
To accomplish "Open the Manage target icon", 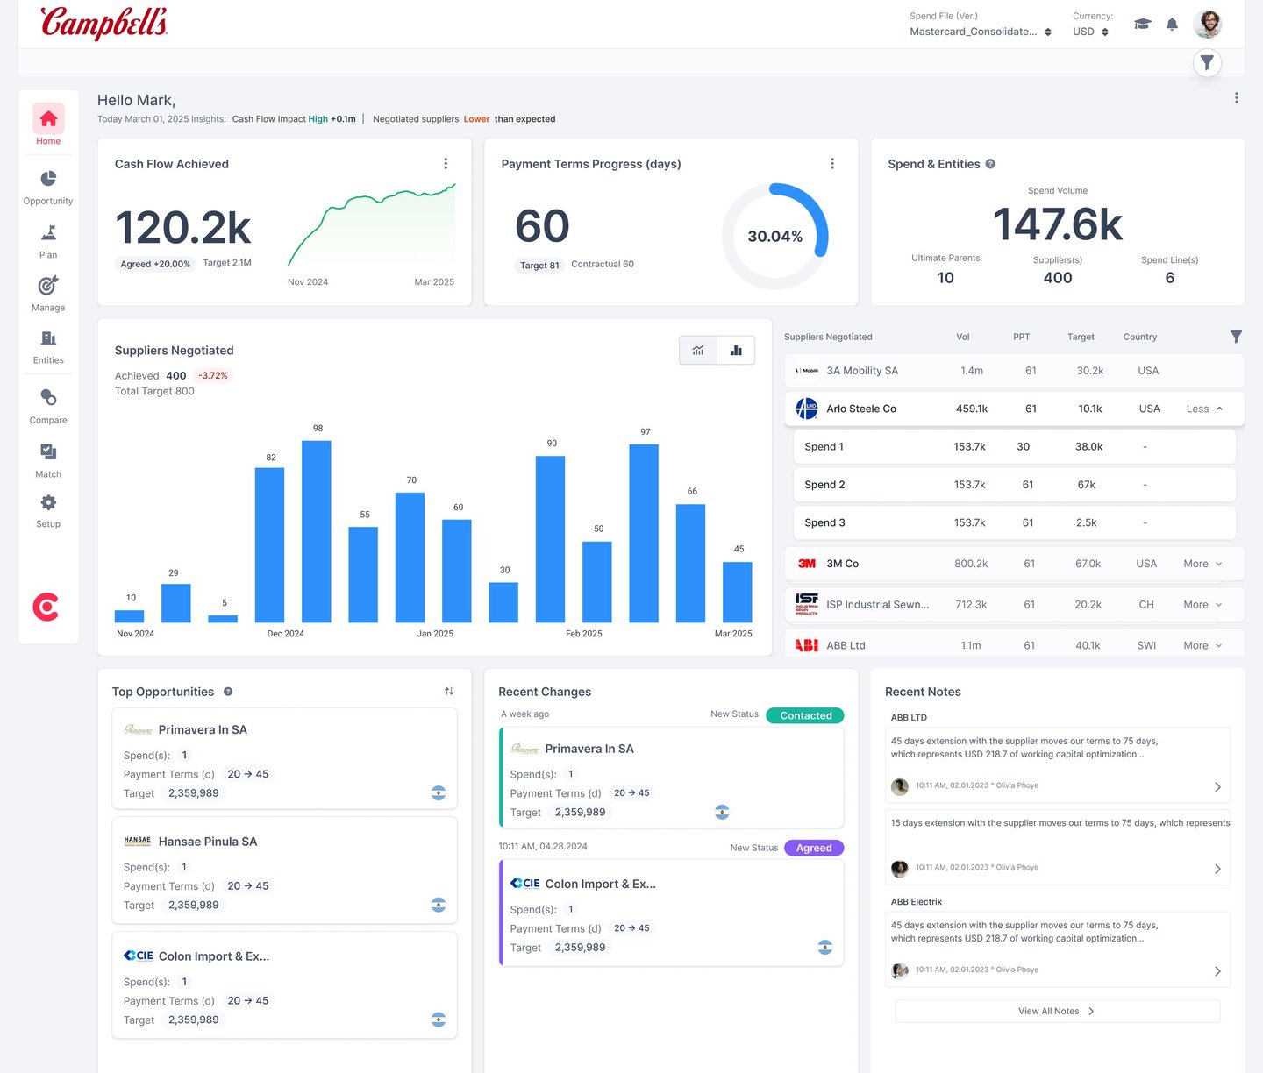I will 48,286.
